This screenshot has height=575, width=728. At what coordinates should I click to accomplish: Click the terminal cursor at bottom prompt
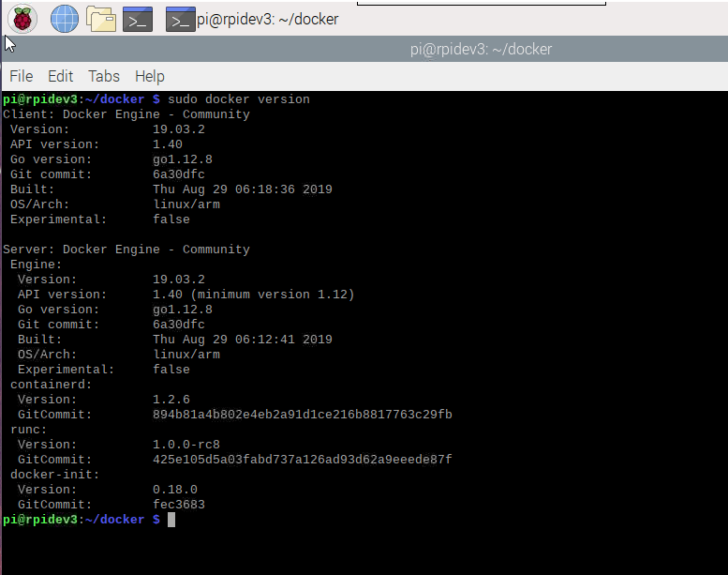[x=171, y=520]
